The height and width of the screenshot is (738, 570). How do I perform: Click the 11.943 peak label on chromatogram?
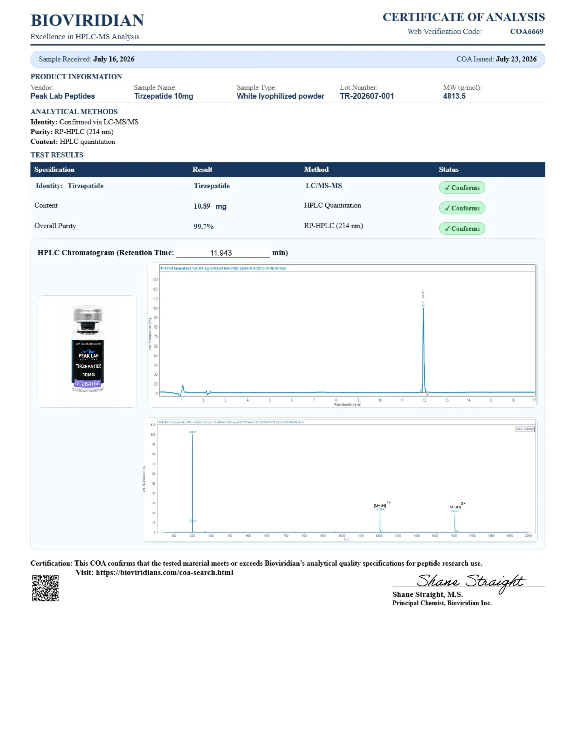coord(423,298)
